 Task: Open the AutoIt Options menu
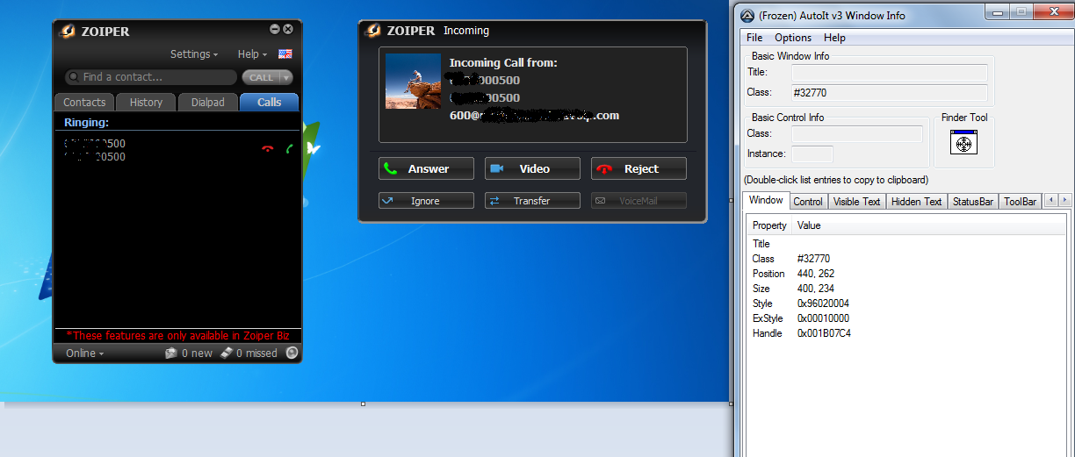click(793, 38)
